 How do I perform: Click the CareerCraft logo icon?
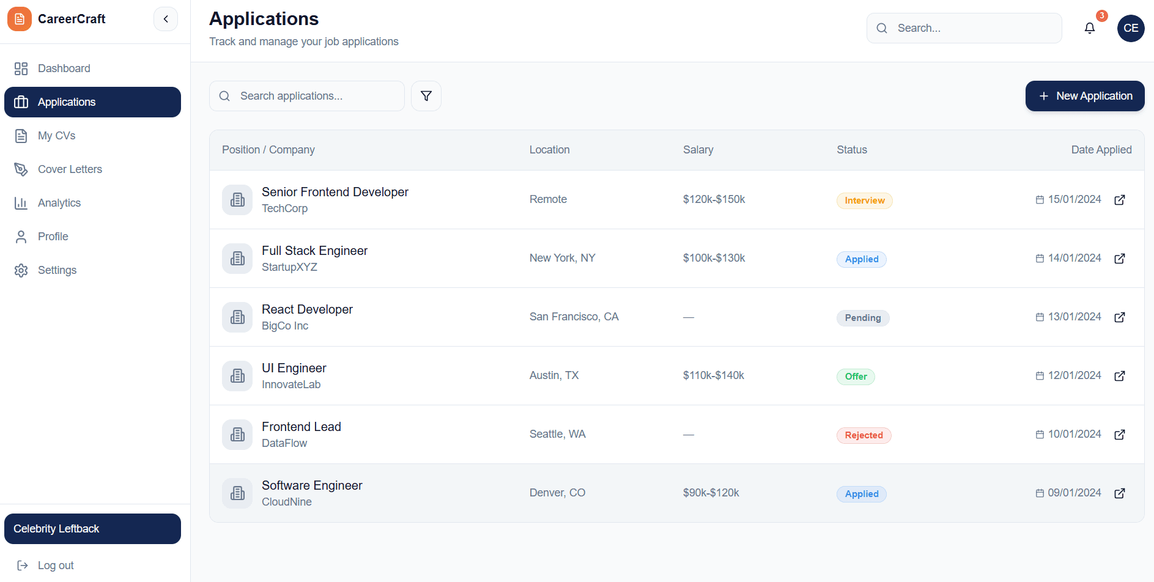click(20, 19)
